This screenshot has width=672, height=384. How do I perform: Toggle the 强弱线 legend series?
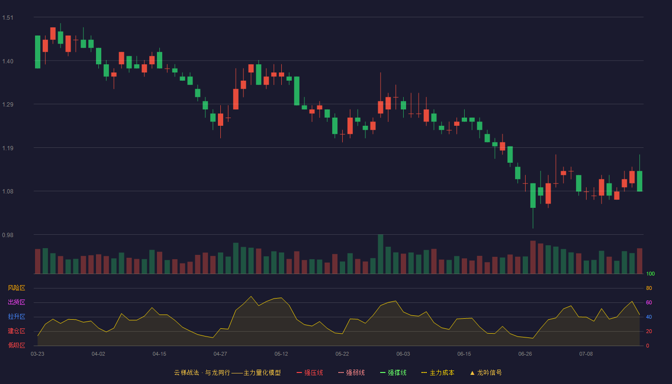(351, 372)
